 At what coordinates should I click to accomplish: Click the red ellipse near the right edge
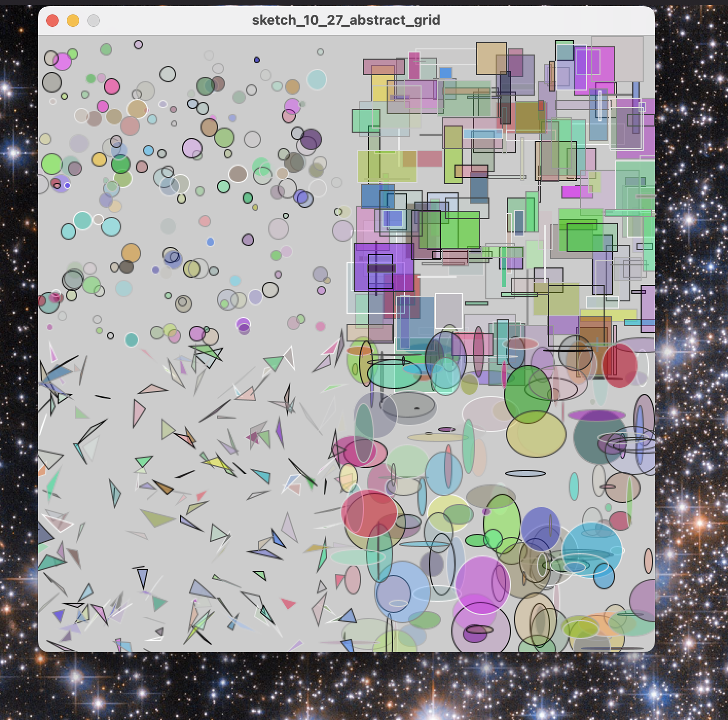click(620, 365)
